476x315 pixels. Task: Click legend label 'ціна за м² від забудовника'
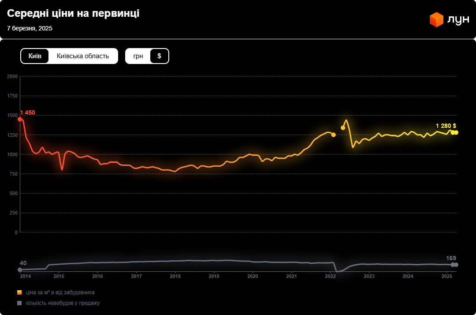click(x=60, y=292)
